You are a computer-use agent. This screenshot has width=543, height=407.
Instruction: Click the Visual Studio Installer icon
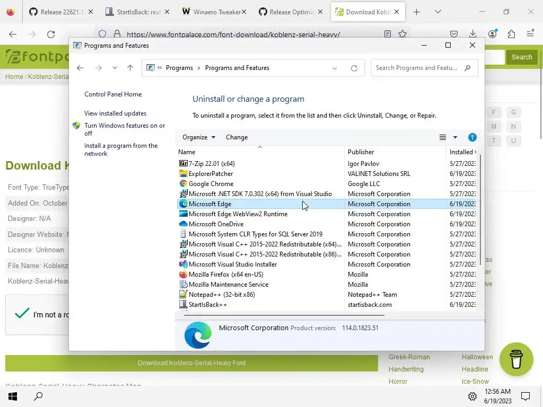click(x=183, y=264)
